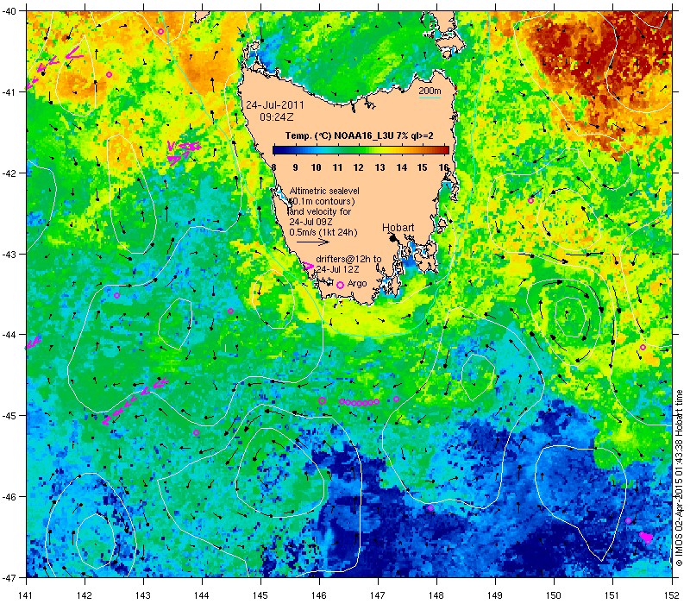Click the longitude axis label 144
Viewport: 690px width, 604px height.
pyautogui.click(x=202, y=595)
